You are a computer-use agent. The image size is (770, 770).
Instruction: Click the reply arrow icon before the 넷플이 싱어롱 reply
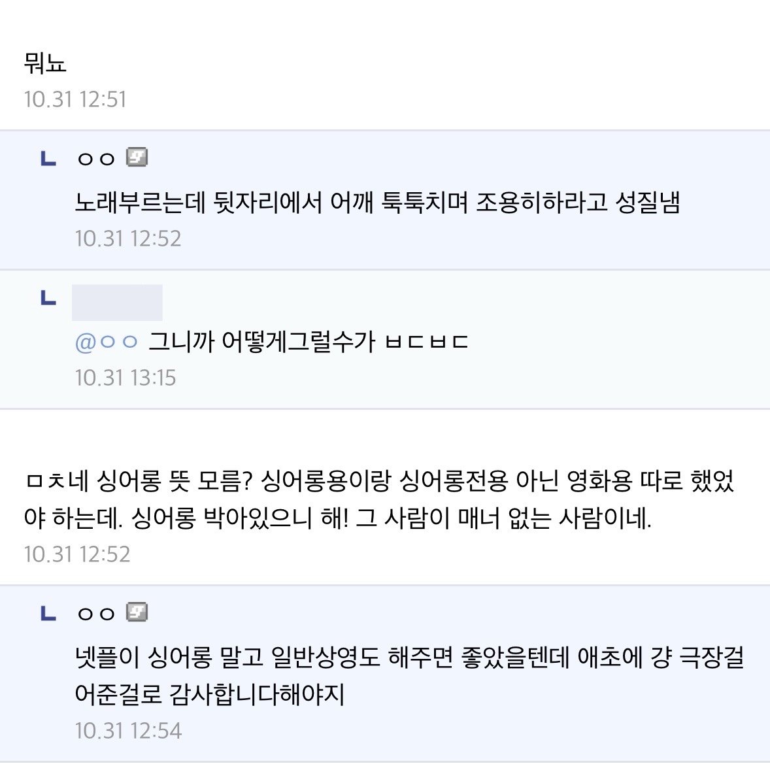click(x=48, y=613)
